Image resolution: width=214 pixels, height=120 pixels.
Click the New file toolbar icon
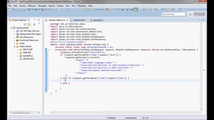point(10,10)
